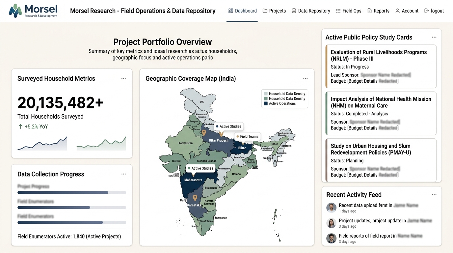Click Field Enumerators Active: 1,840 text

[69, 236]
